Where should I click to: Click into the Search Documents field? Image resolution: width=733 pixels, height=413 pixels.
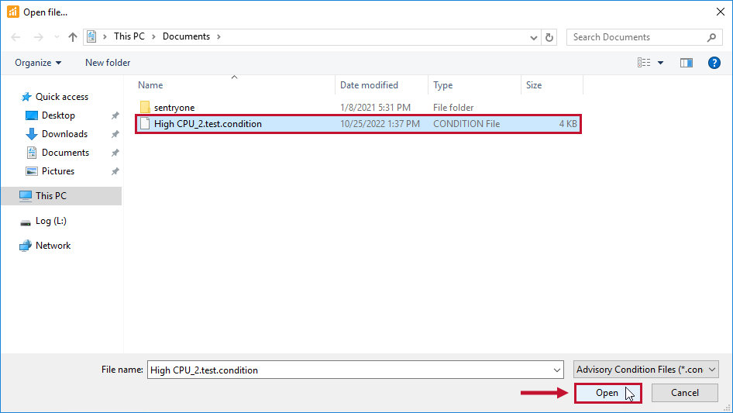(x=635, y=37)
